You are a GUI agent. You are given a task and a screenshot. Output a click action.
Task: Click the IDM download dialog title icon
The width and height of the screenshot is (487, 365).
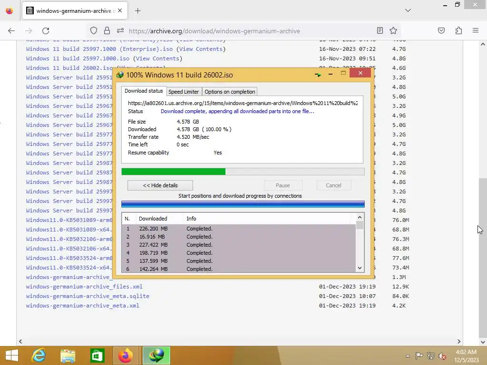click(119, 75)
